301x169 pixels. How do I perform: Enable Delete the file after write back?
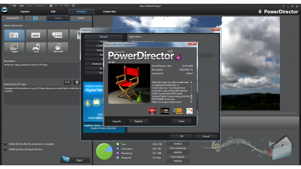tap(5, 144)
